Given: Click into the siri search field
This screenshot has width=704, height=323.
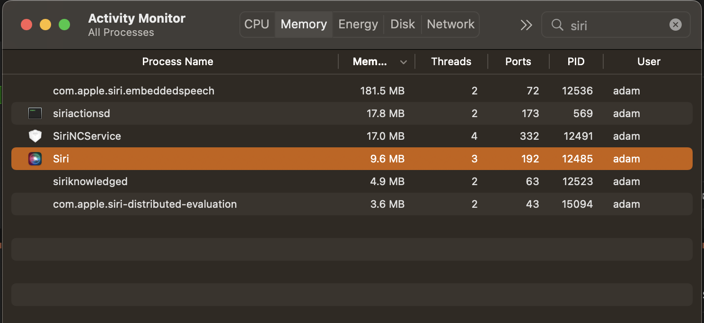Looking at the screenshot, I should pos(615,25).
